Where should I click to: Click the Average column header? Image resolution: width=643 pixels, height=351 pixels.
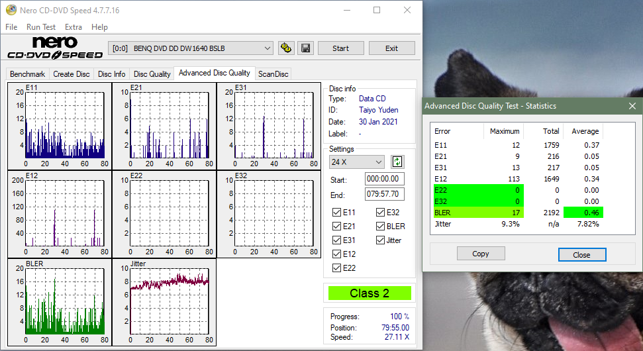coord(585,131)
